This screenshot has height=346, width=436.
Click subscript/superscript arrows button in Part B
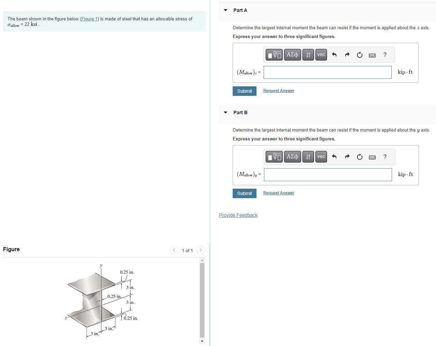click(308, 157)
